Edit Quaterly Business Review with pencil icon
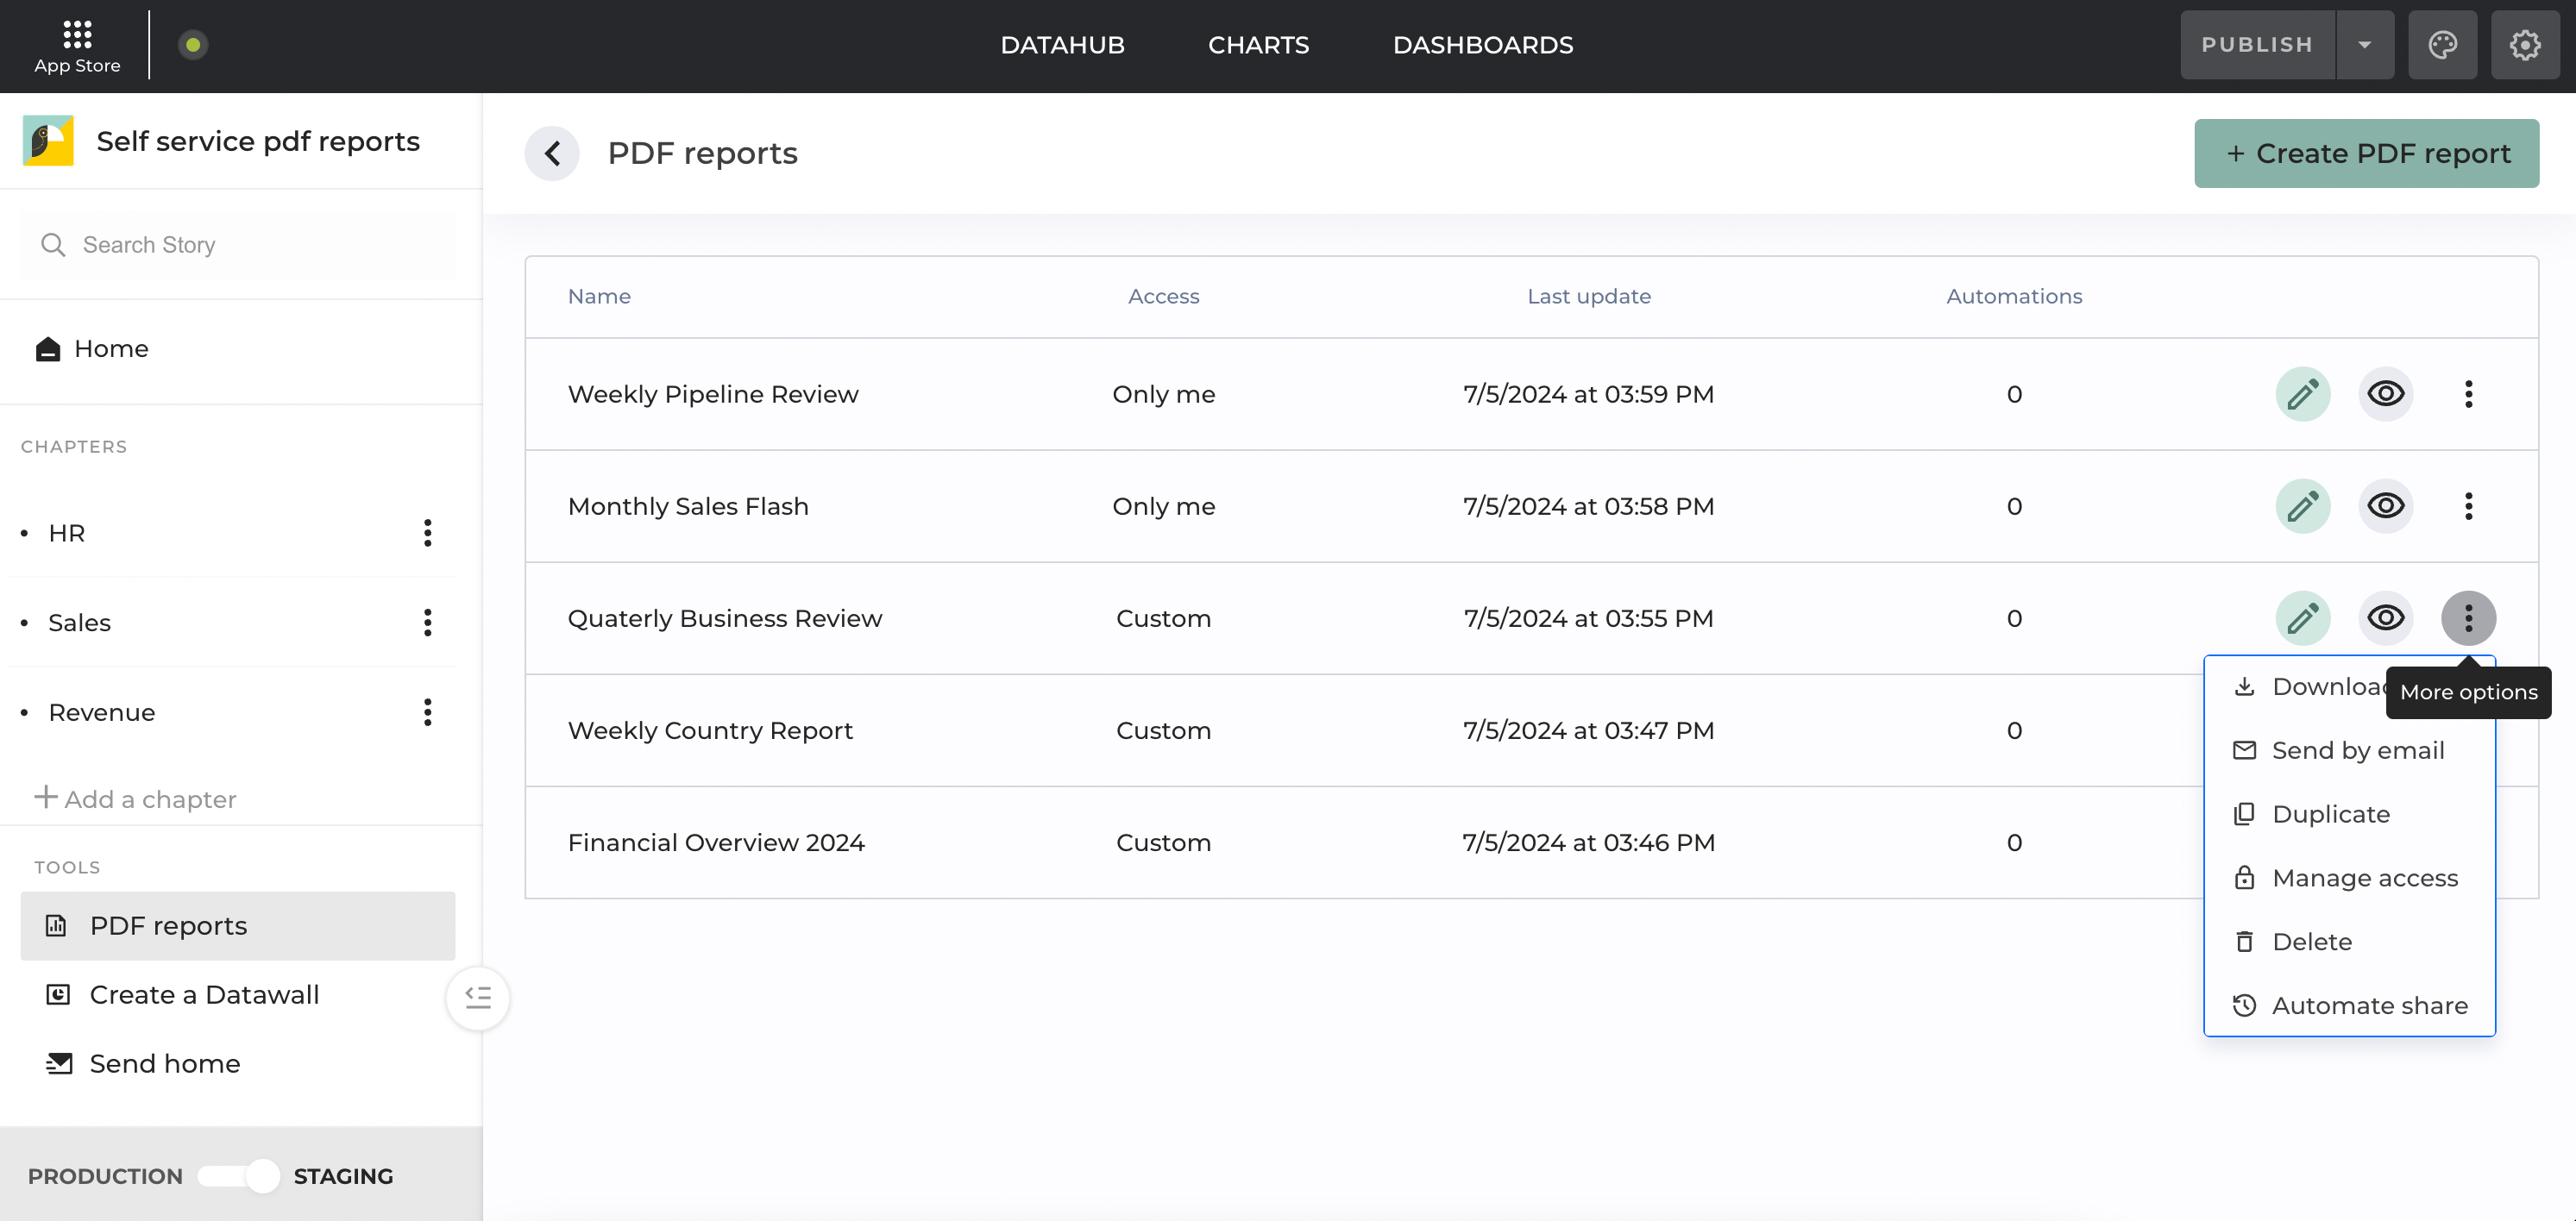 [2302, 617]
